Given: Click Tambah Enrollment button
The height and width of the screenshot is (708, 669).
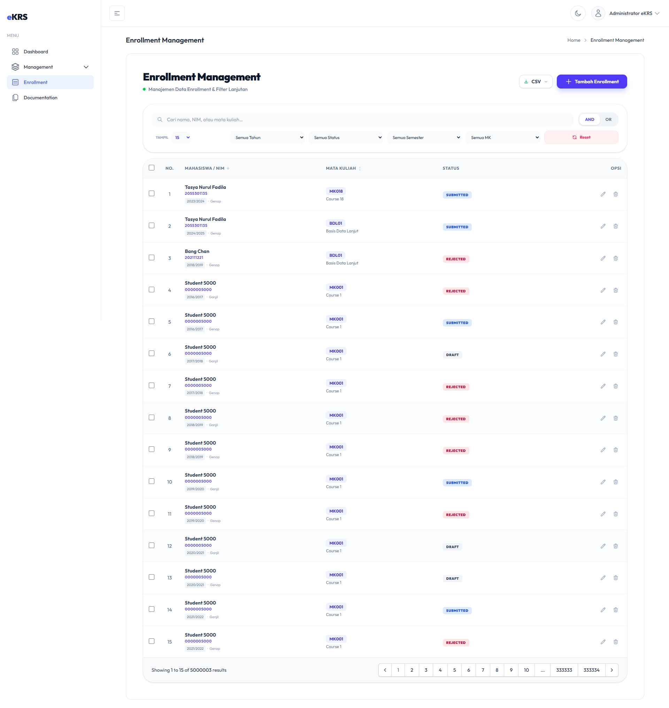Looking at the screenshot, I should (x=592, y=82).
